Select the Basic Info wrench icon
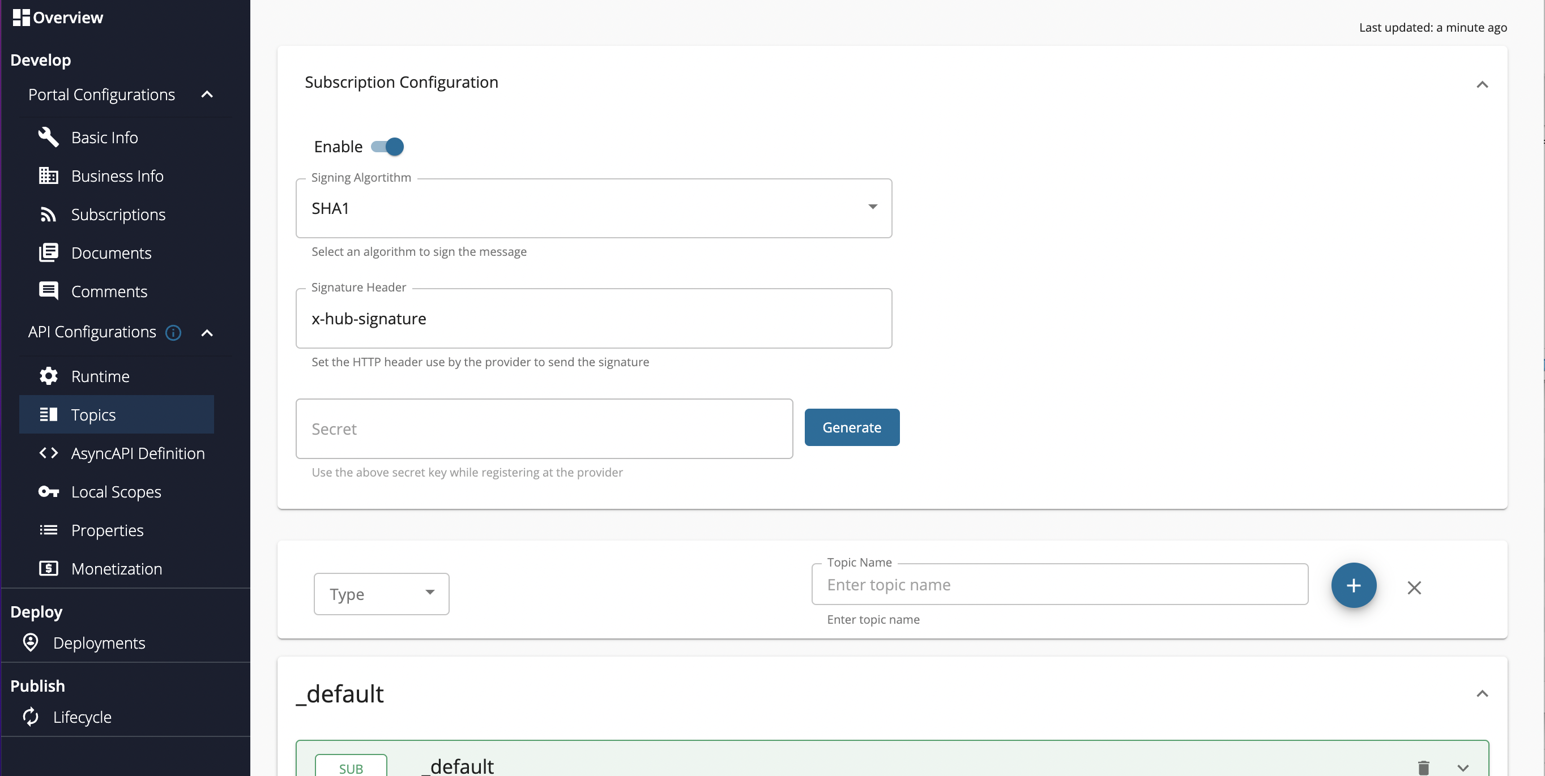Screen dimensions: 1545x776 coord(49,136)
